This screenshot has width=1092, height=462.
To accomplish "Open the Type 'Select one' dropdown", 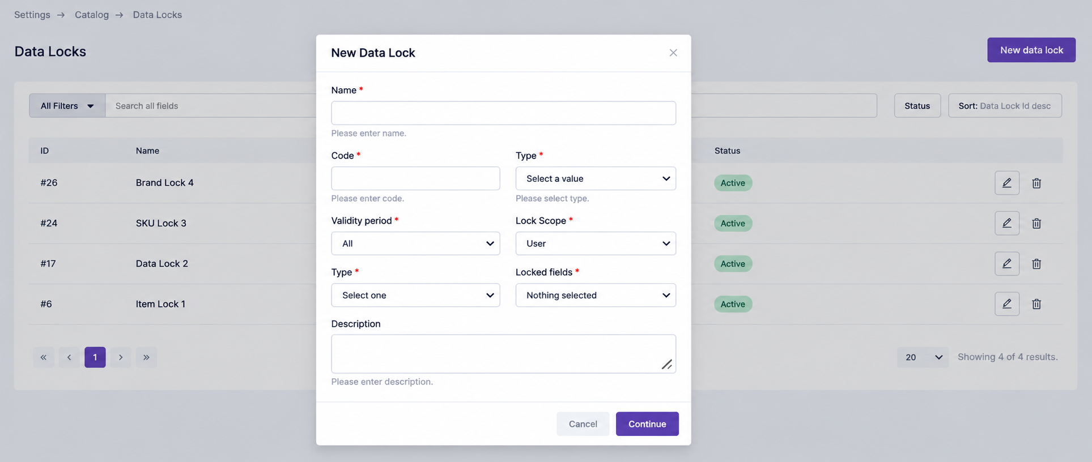I will [415, 295].
